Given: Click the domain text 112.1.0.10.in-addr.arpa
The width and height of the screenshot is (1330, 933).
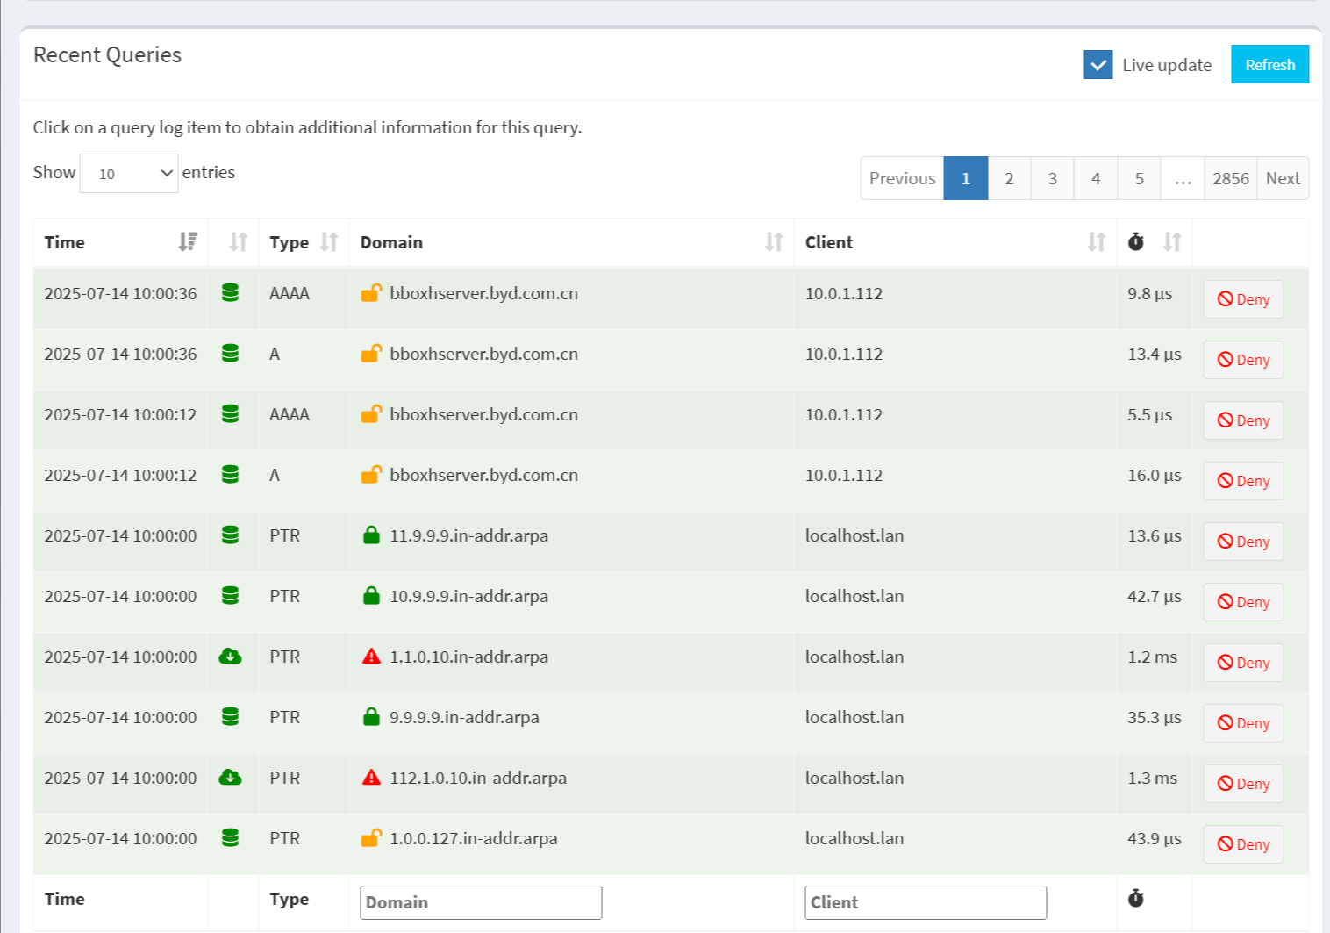Looking at the screenshot, I should 478,778.
